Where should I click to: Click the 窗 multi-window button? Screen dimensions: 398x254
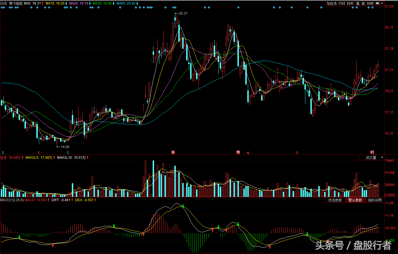(363, 3)
